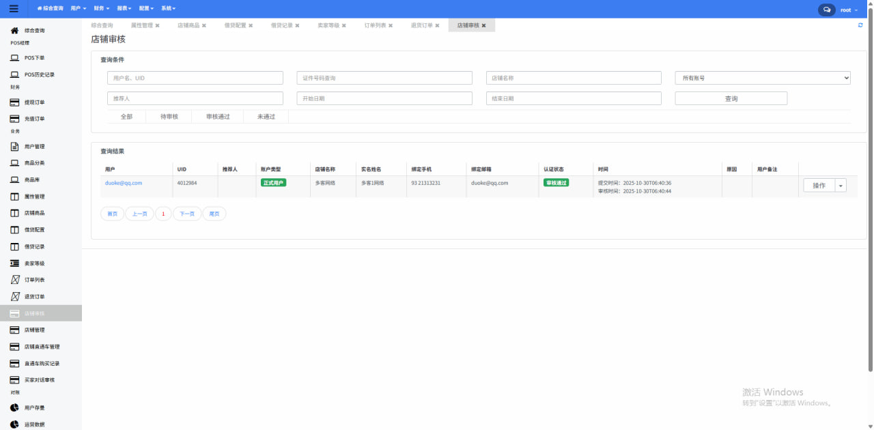This screenshot has width=874, height=430.
Task: Click the 卖家等级 list icon
Action: tap(14, 263)
